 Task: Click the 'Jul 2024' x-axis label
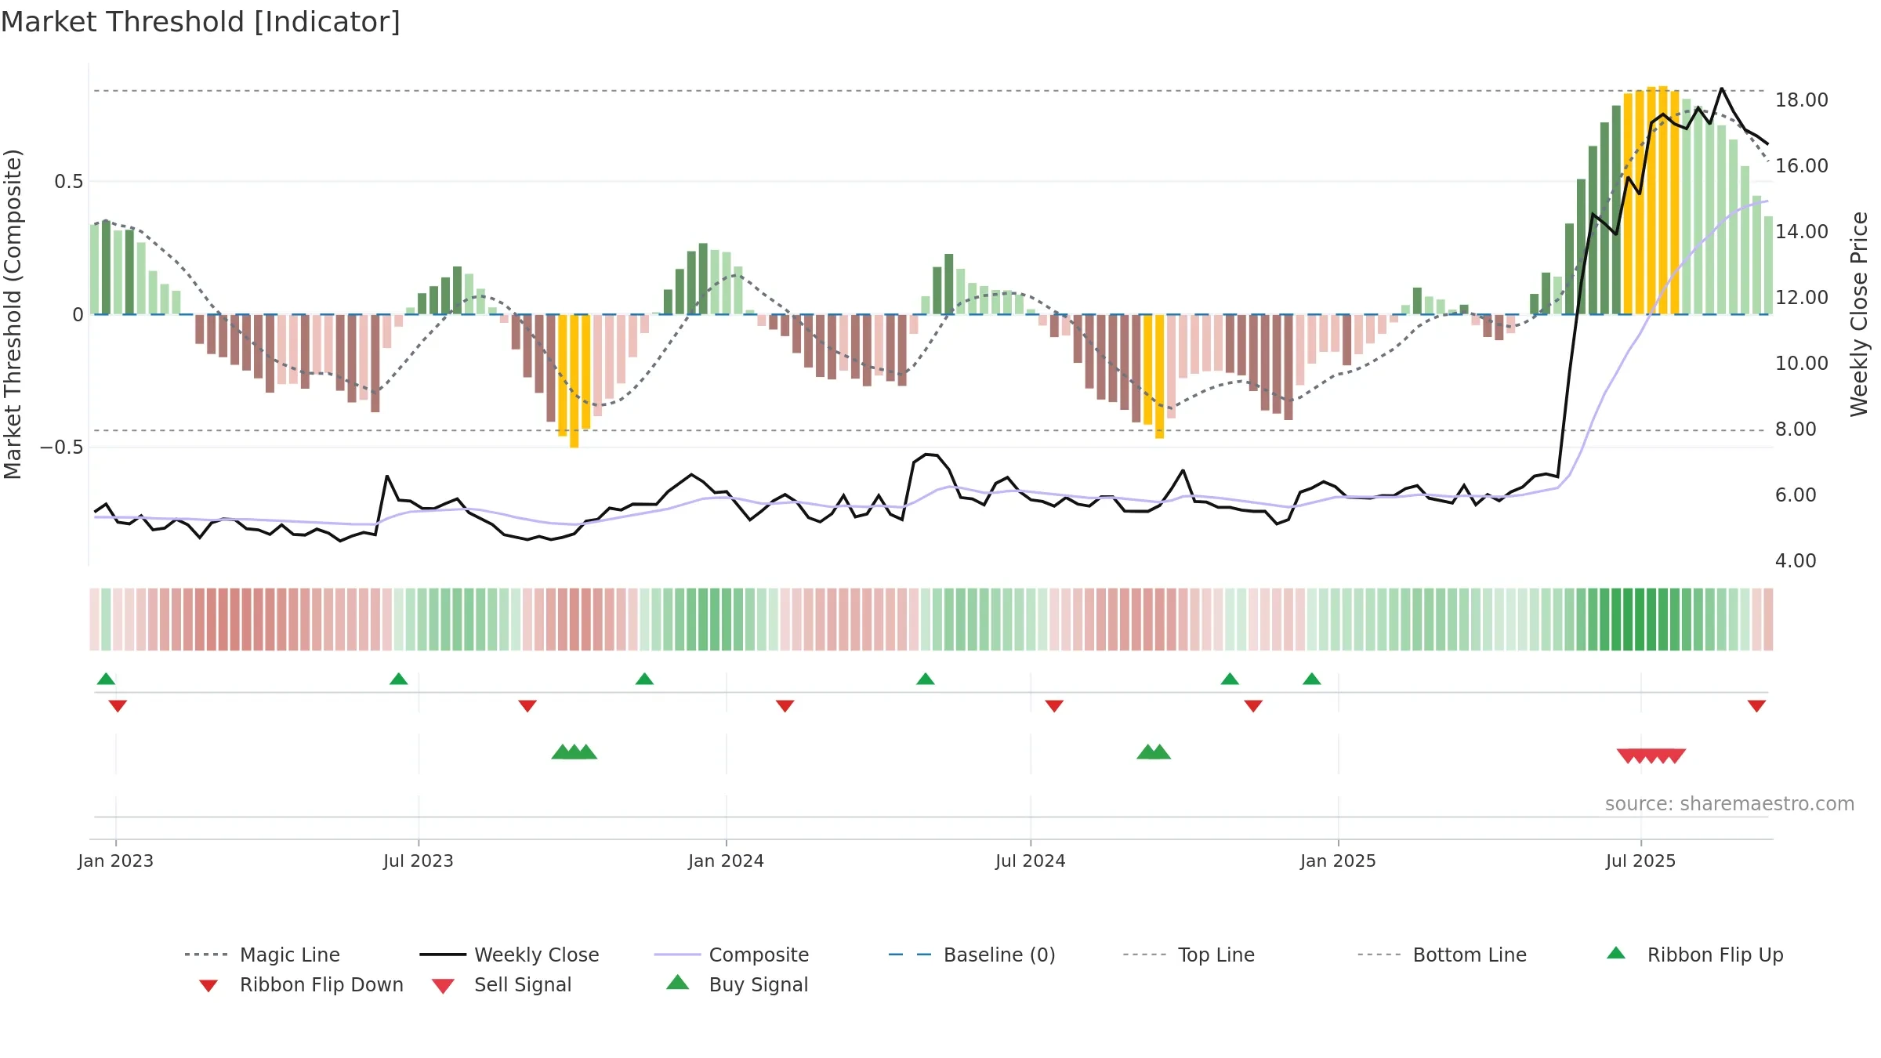1031,861
